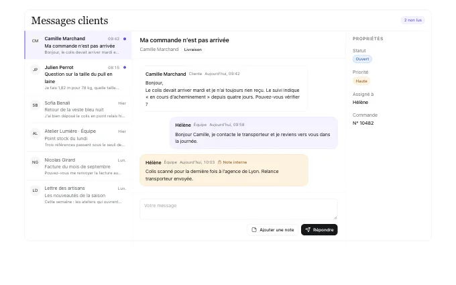Image resolution: width=456 pixels, height=285 pixels.
Task: Click the Statut property label
Action: coord(359,50)
